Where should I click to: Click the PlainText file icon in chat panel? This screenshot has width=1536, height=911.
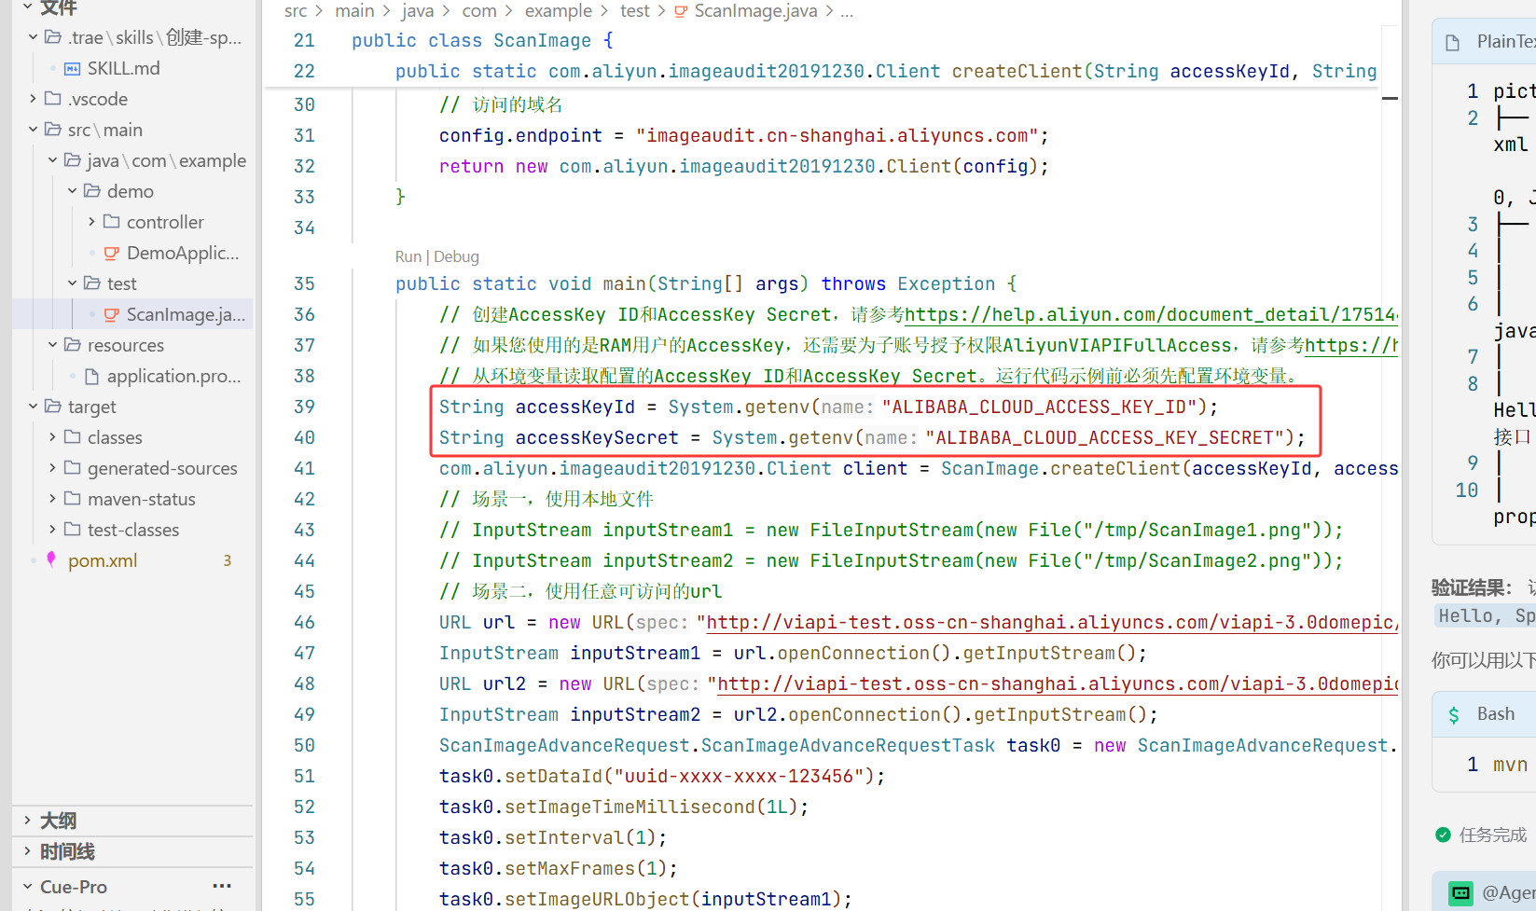[x=1452, y=42]
